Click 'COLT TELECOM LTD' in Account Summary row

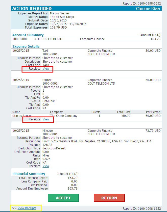pos(49,39)
